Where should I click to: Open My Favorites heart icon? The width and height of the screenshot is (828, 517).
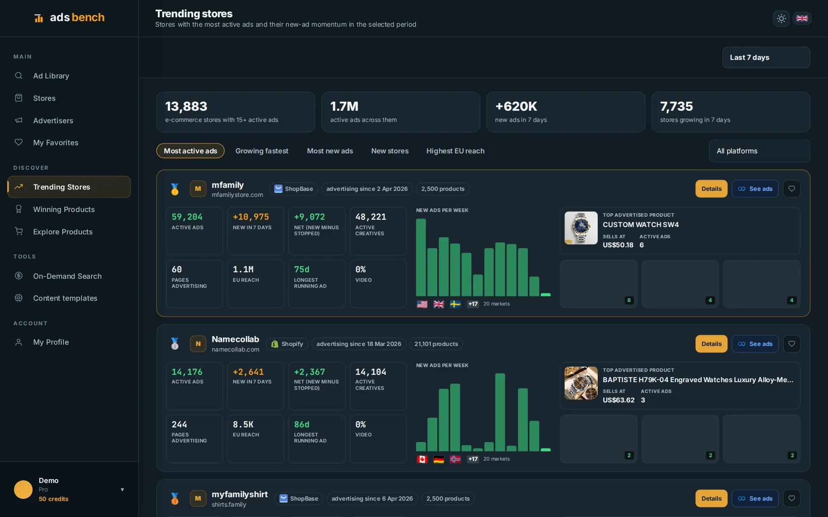click(19, 142)
